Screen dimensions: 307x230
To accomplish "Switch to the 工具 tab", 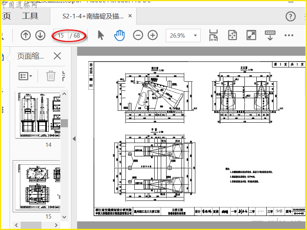I will click(x=30, y=16).
